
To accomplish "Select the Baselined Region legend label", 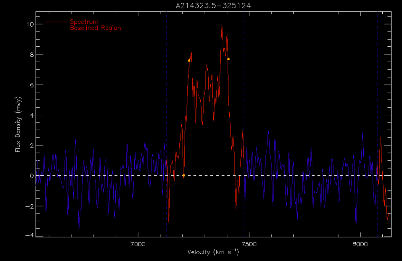I will 95,28.
